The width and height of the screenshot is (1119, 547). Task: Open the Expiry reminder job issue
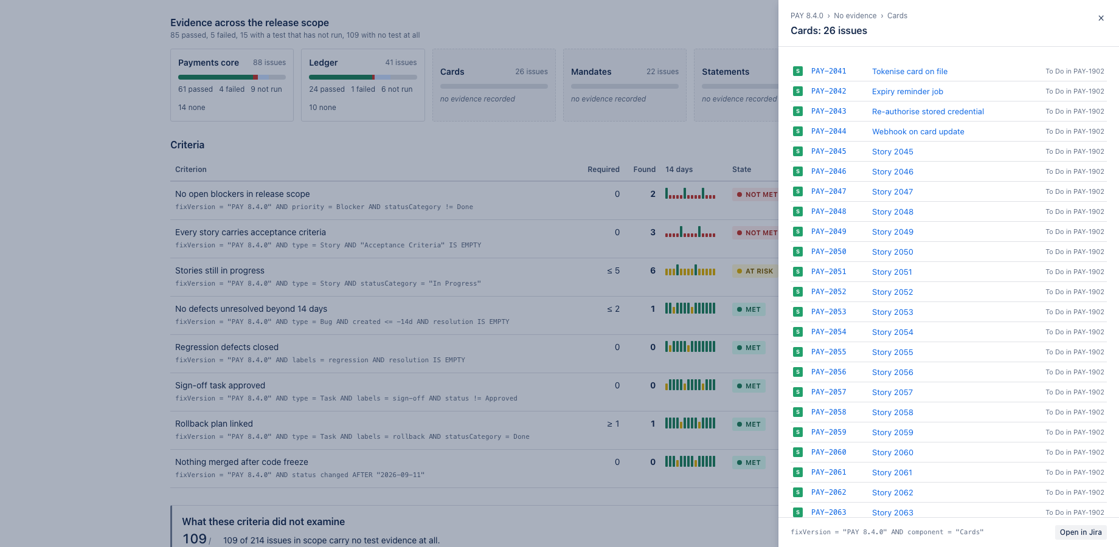(907, 91)
